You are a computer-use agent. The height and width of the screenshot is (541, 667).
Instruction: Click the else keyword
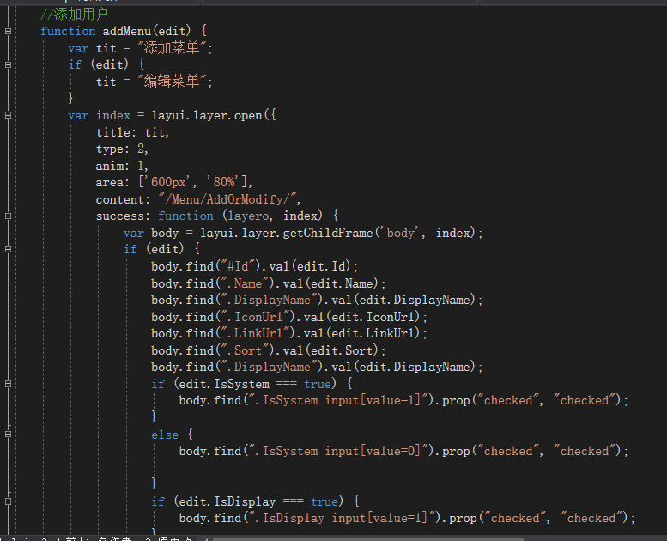pos(165,435)
